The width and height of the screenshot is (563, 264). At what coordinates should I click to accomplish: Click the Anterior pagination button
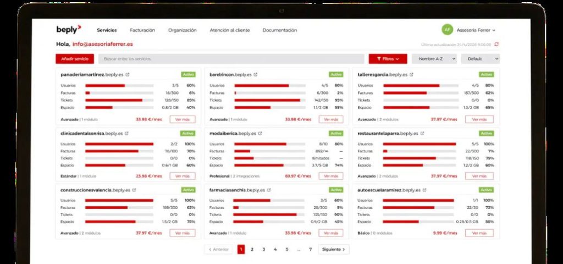tap(219, 249)
